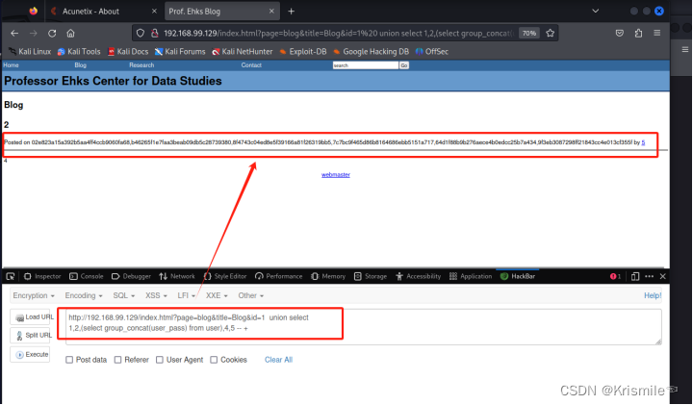This screenshot has height=405, width=693.
Task: Close the Acunetix - About tab
Action: (x=154, y=12)
